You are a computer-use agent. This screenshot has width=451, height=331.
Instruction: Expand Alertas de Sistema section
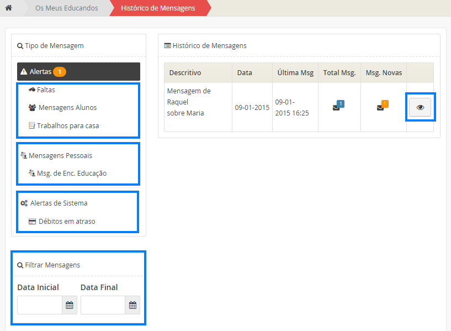[x=58, y=203]
